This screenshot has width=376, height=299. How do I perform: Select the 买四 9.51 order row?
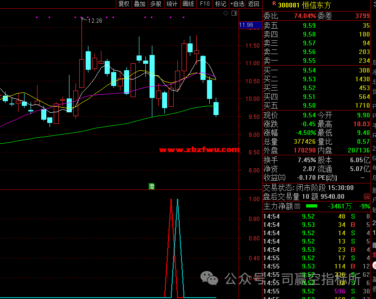tap(317, 97)
